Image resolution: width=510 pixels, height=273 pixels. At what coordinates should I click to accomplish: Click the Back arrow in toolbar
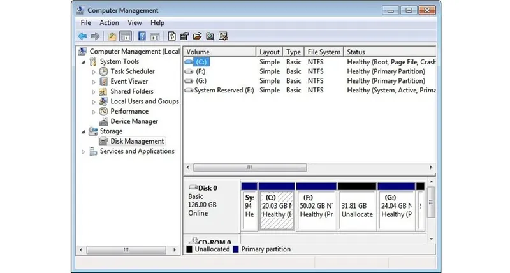[83, 36]
